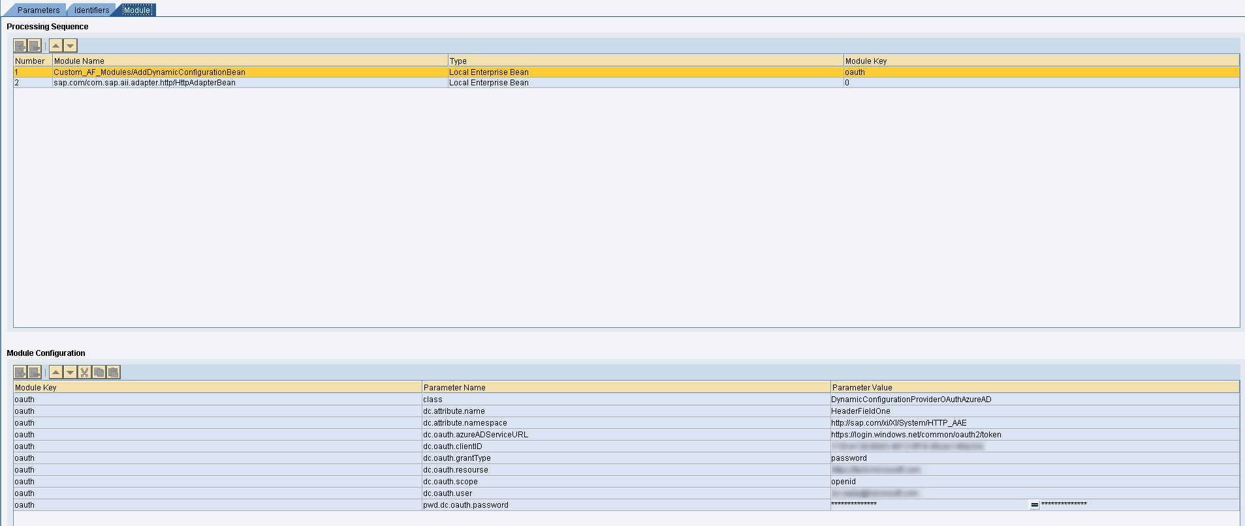Image resolution: width=1245 pixels, height=526 pixels.
Task: Move Processing Sequence module up
Action: 56,46
